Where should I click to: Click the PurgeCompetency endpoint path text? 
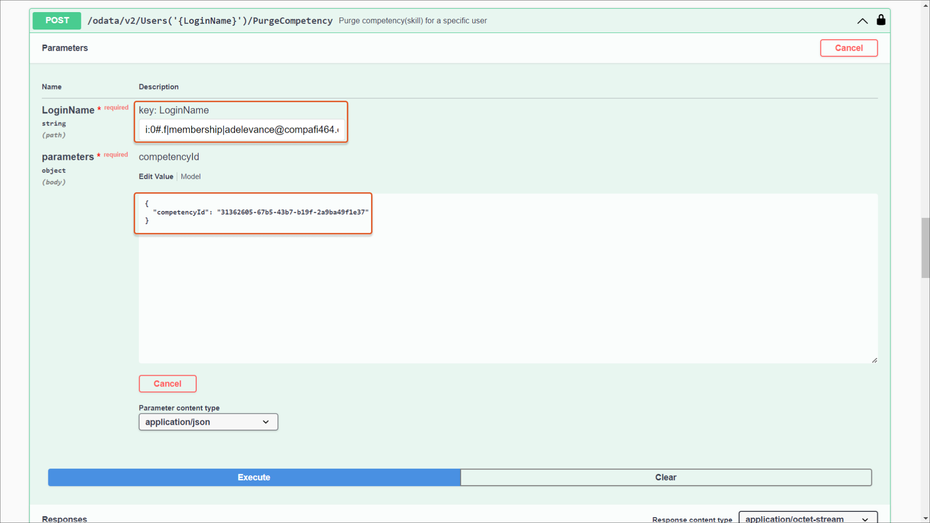coord(210,21)
